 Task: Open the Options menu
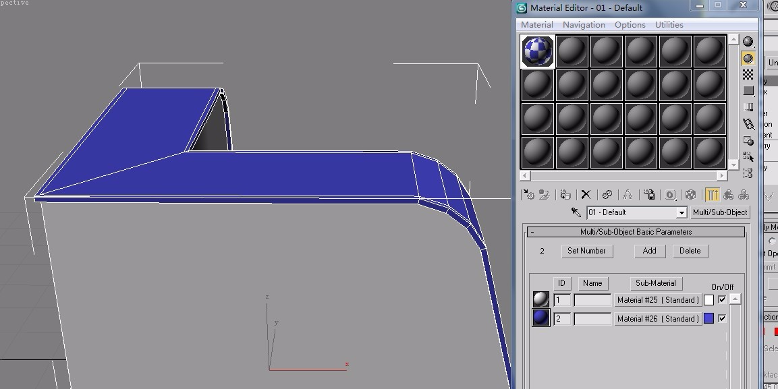[630, 25]
